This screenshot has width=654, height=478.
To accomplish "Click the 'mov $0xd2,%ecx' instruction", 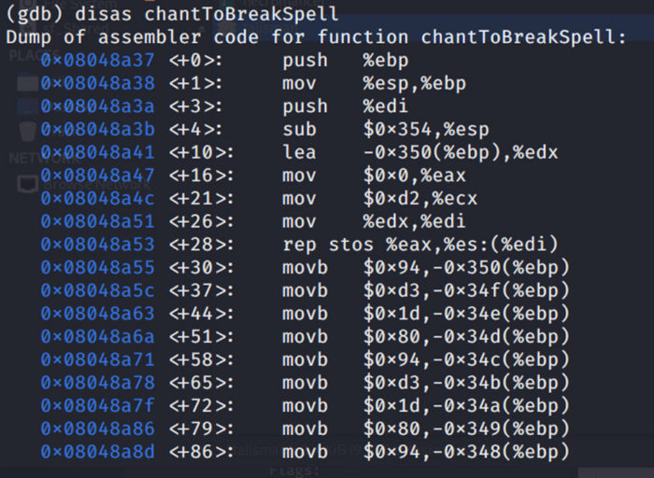I will [x=379, y=198].
